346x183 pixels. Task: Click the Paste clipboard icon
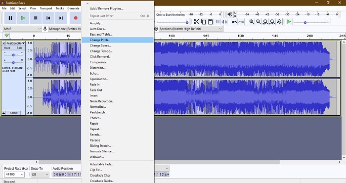click(x=211, y=22)
